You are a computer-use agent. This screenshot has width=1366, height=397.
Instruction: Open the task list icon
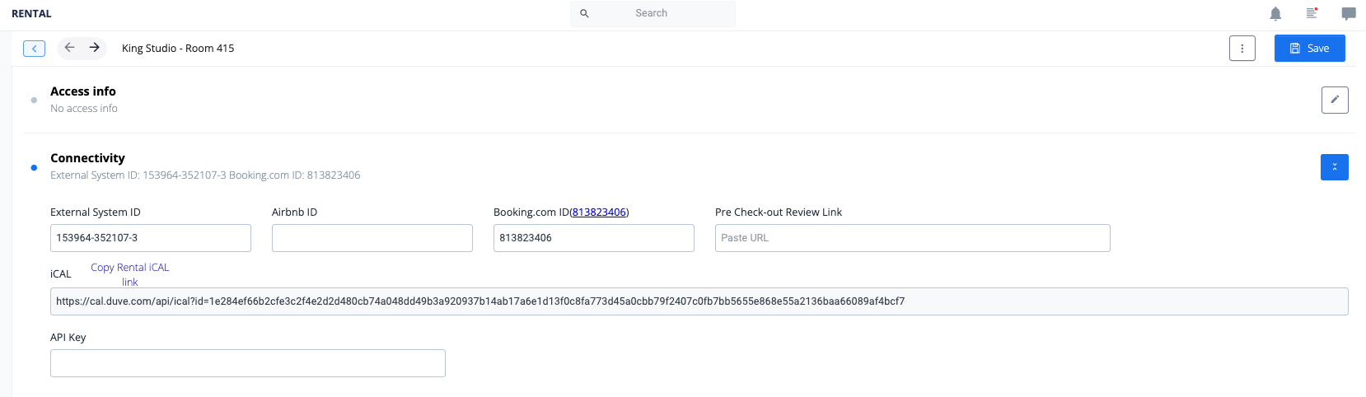coord(1312,13)
